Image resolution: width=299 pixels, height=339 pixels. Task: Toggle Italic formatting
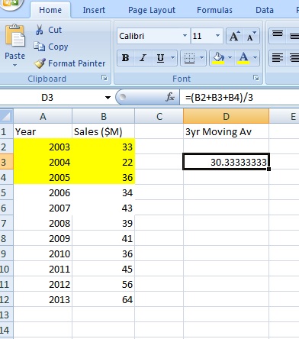coord(143,58)
